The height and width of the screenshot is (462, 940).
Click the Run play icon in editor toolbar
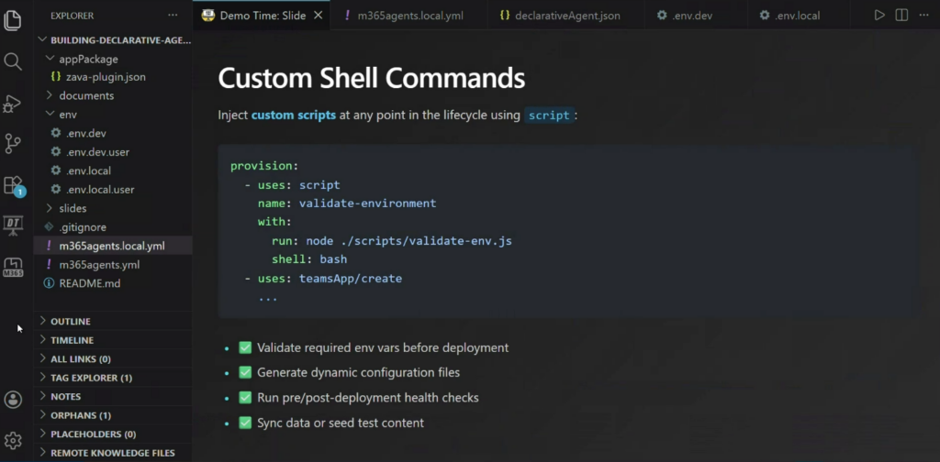click(879, 16)
